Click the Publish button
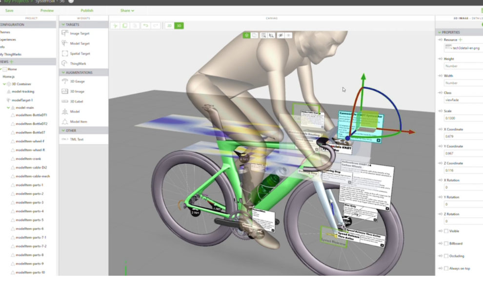The height and width of the screenshot is (284, 483). pos(87,10)
